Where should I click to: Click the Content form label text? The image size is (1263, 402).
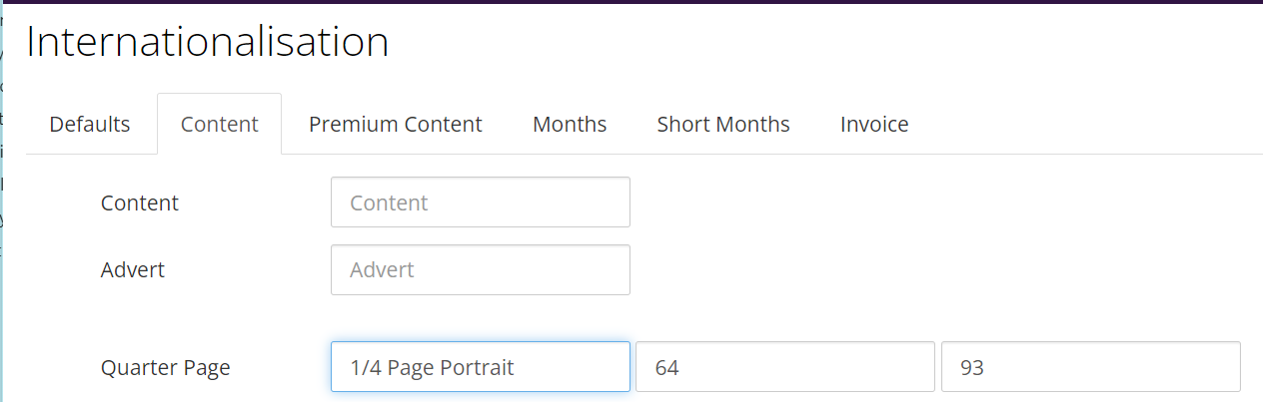pos(140,203)
